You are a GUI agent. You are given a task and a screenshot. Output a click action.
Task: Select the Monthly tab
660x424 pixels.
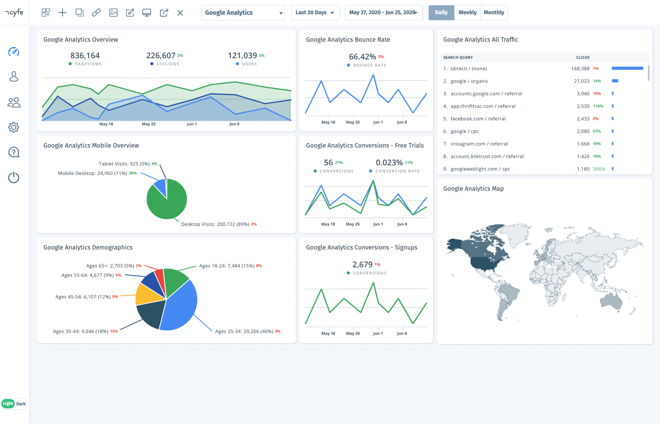coord(494,13)
